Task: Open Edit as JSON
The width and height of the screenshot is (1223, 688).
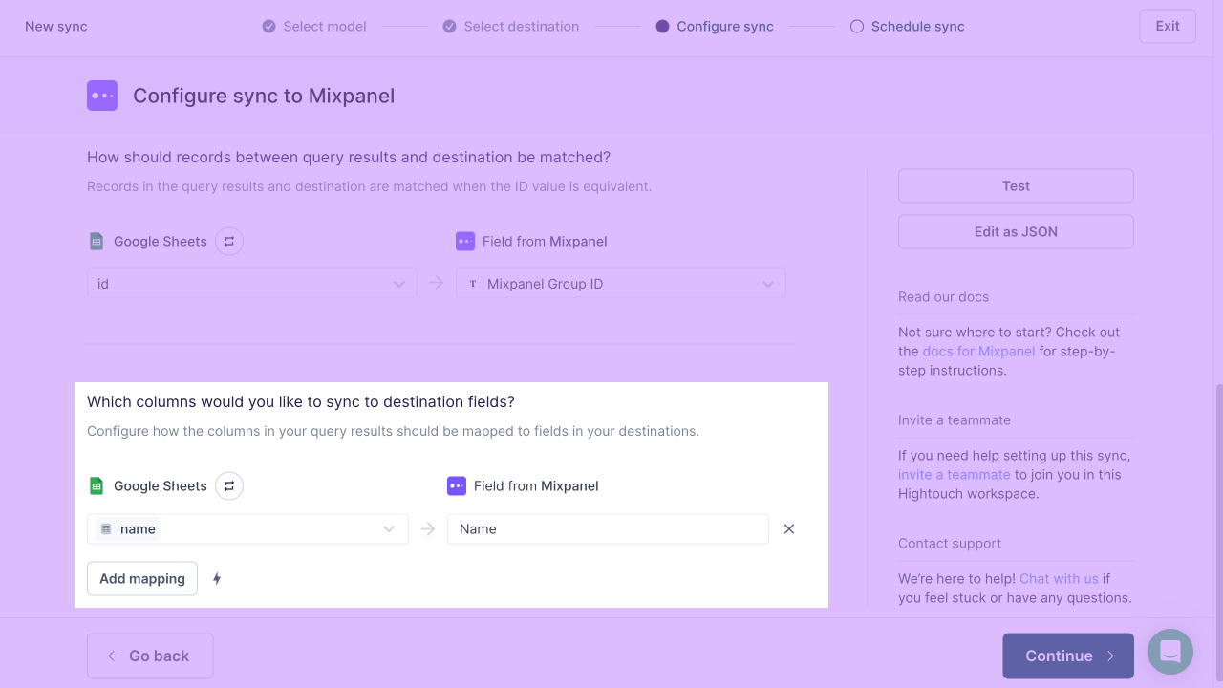Action: coord(1016,231)
